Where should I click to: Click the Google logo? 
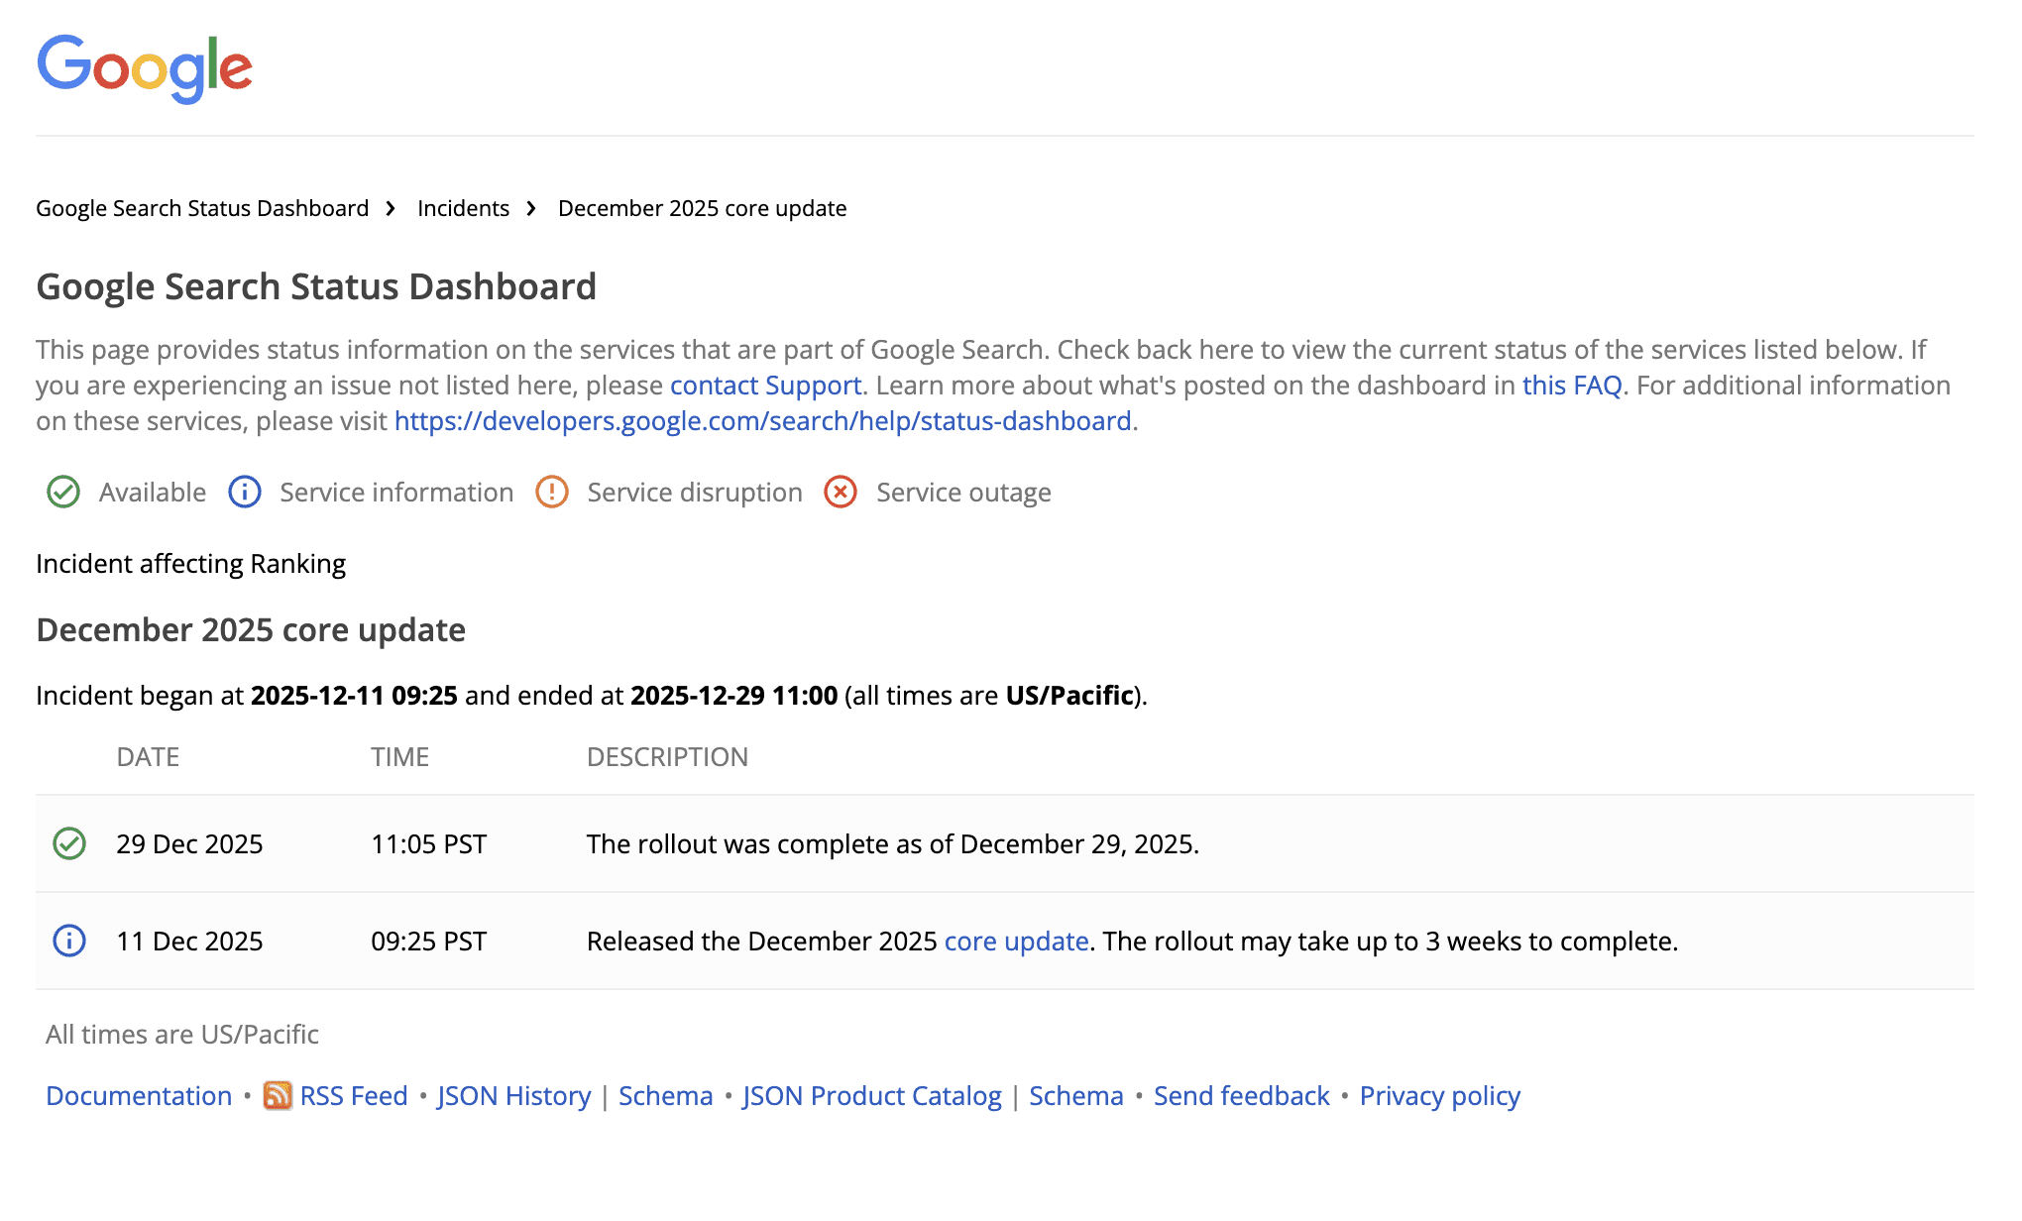click(145, 68)
